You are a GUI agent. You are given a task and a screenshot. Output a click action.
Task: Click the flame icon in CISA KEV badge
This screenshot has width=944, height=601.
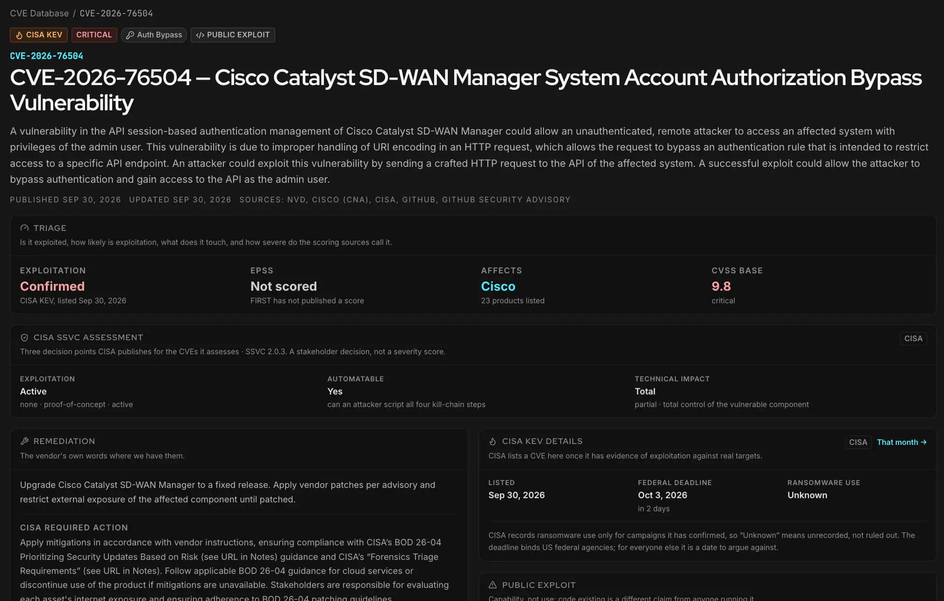19,35
